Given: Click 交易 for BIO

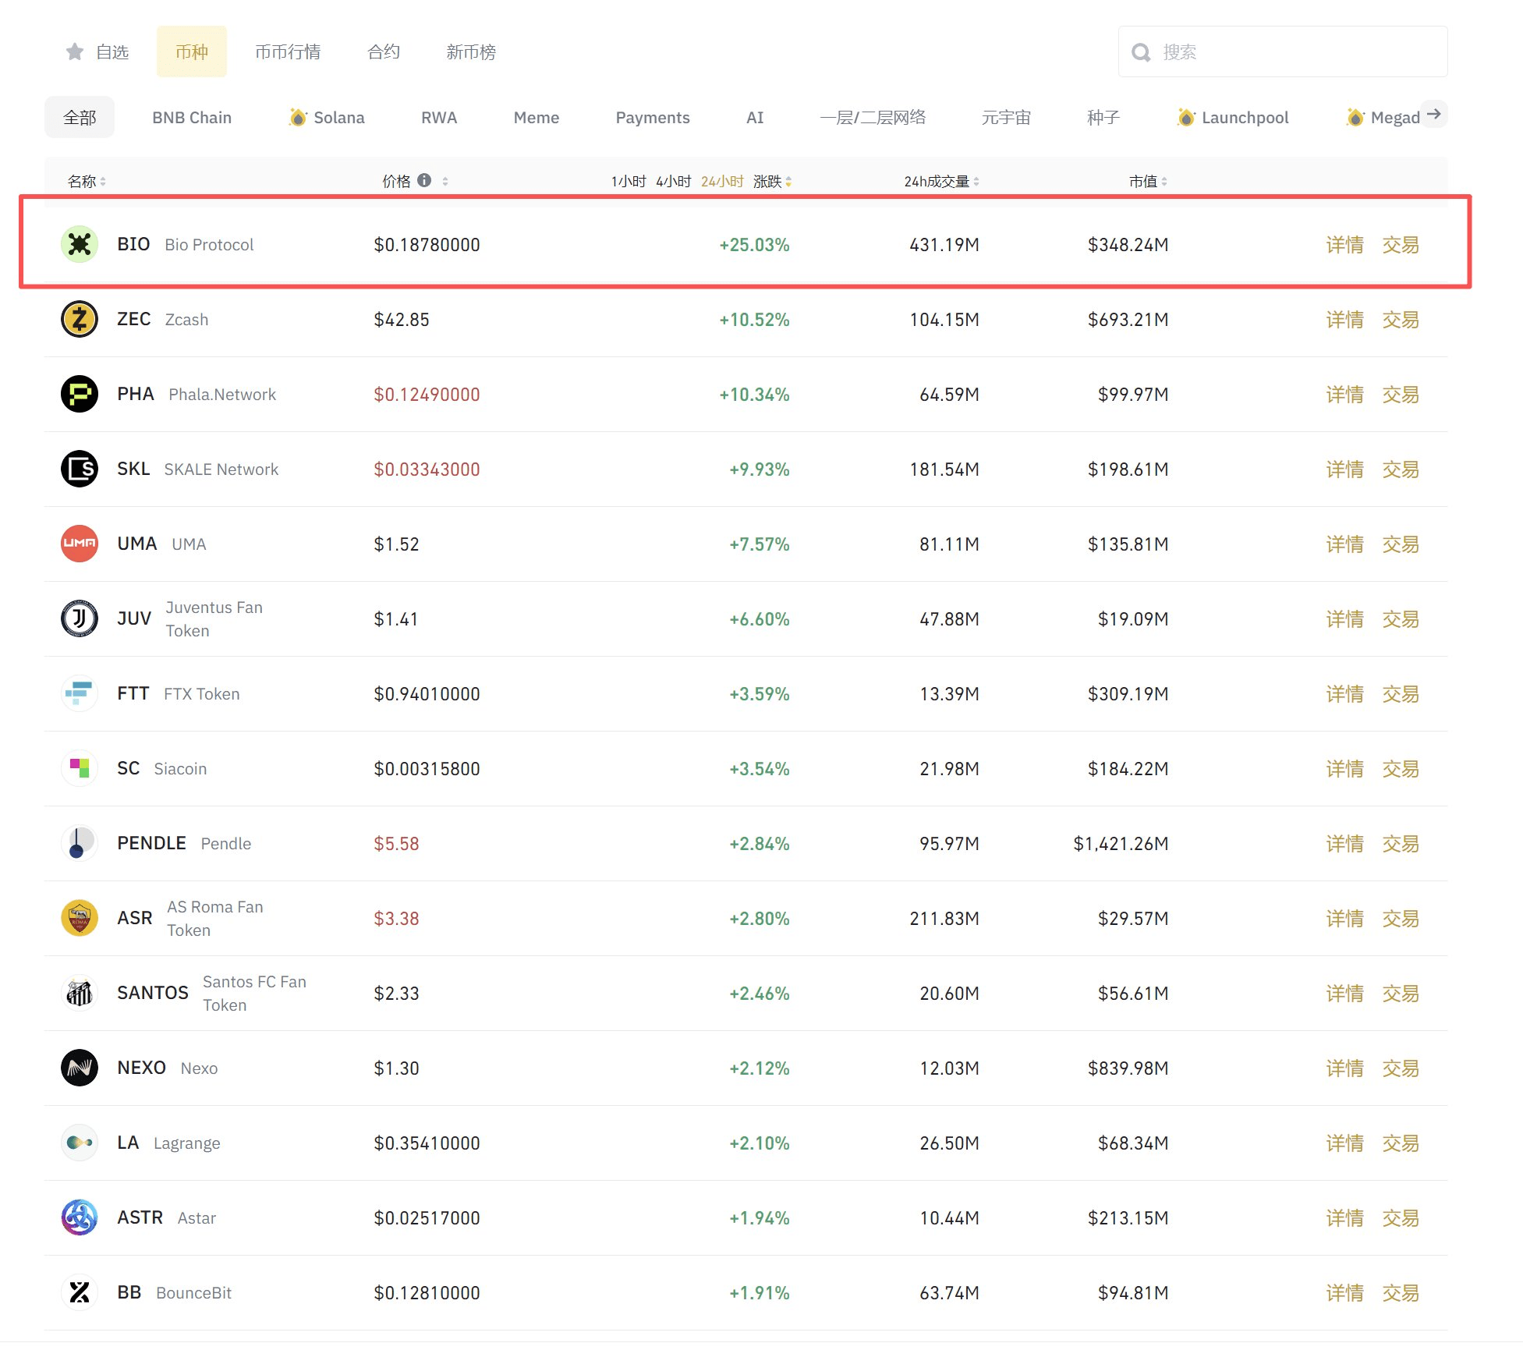Looking at the screenshot, I should tap(1401, 245).
